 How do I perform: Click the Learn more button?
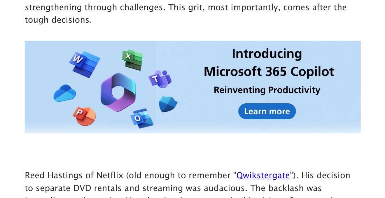tap(267, 111)
